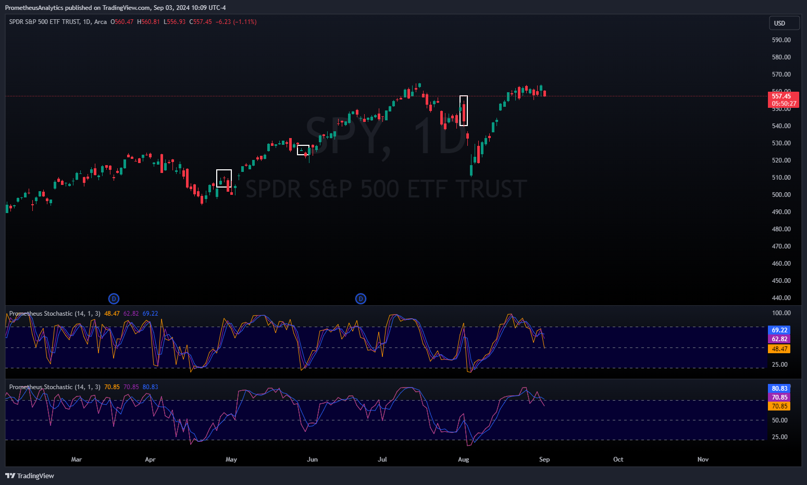Screen dimensions: 807x485
Task: Click the 540.00 price axis label
Action: tap(781, 126)
